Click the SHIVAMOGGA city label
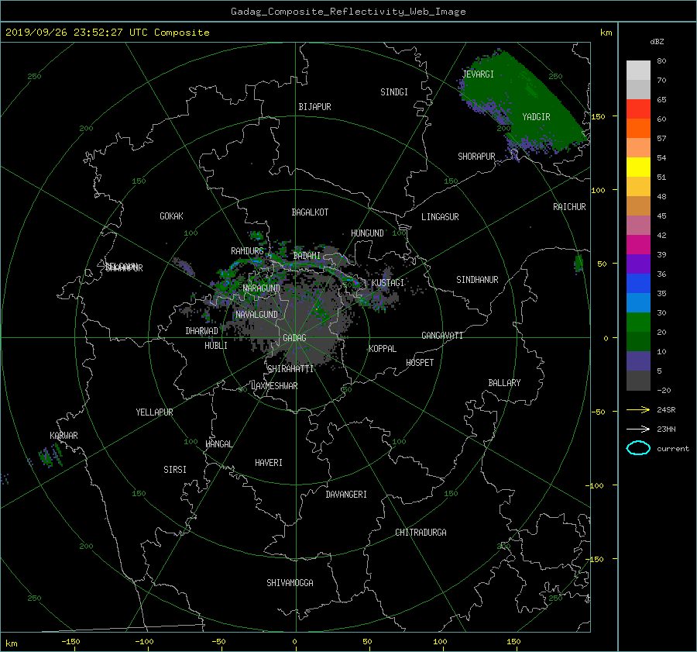 click(290, 583)
